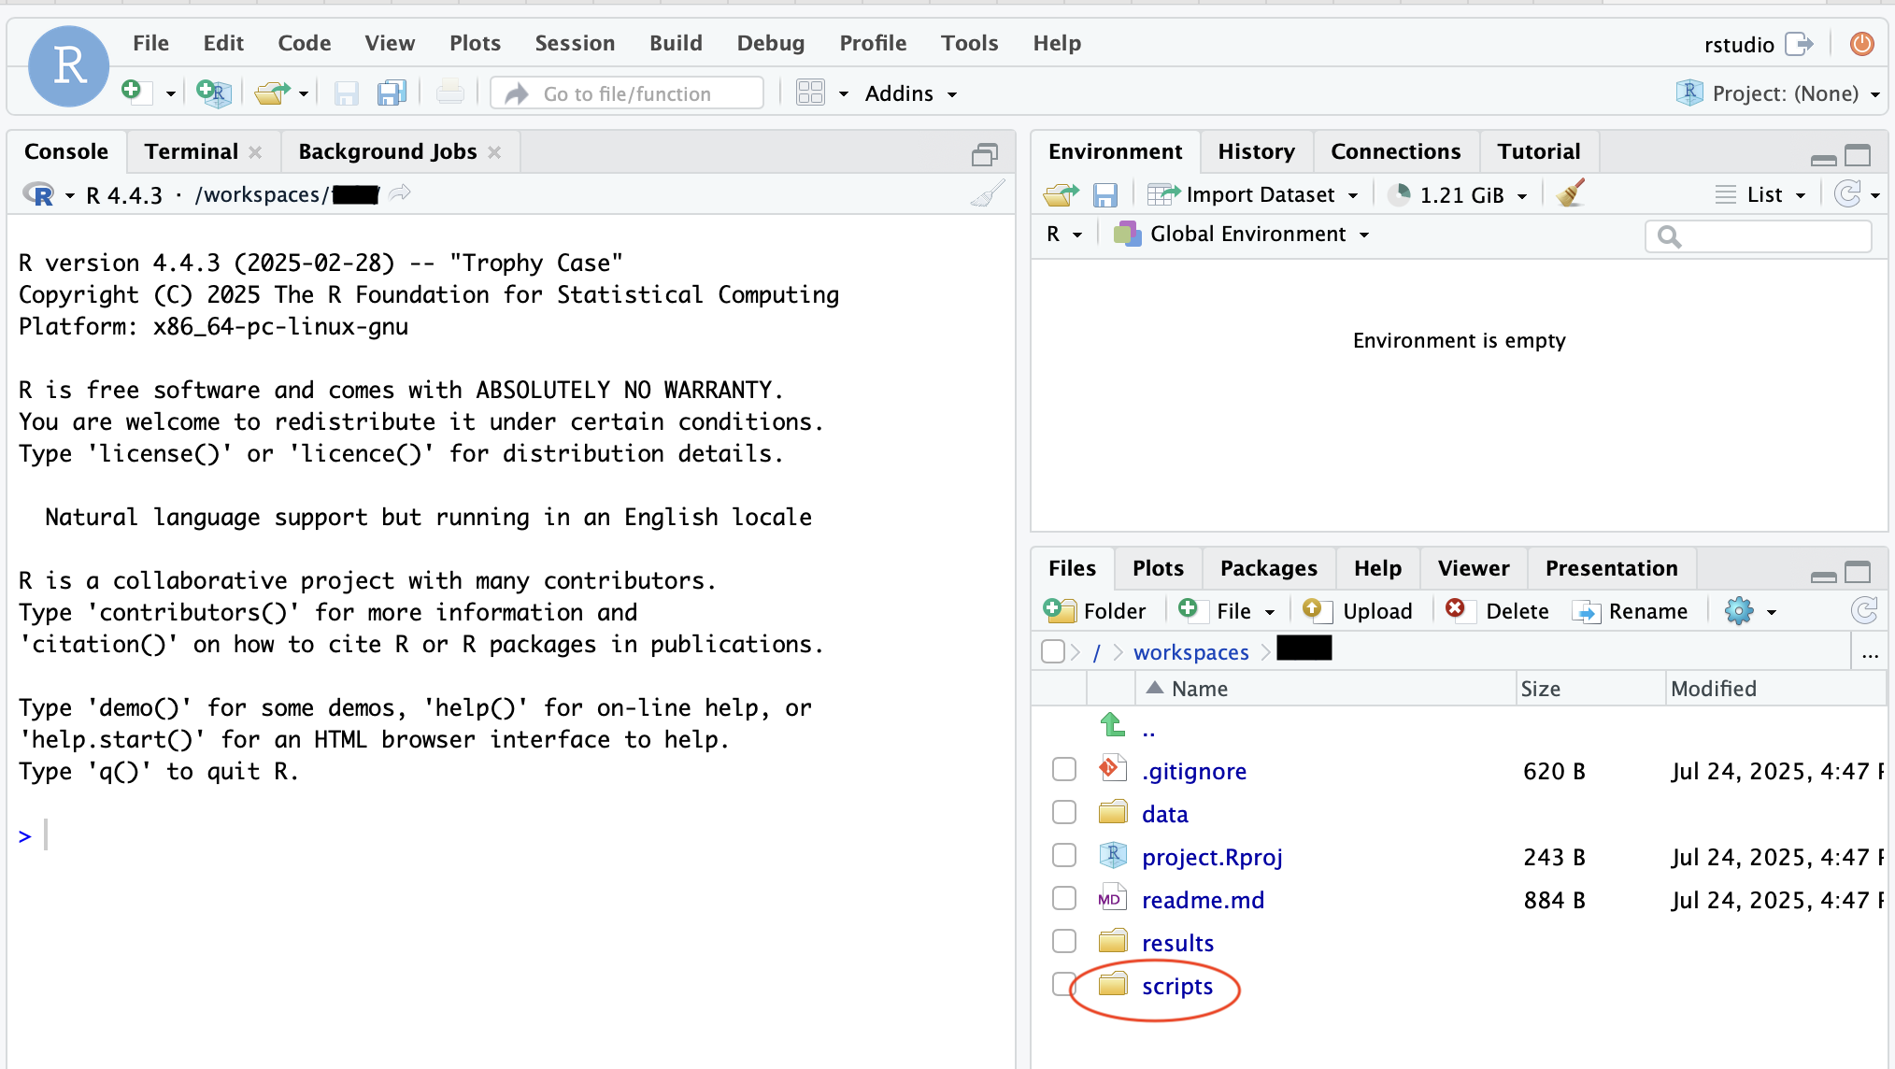The width and height of the screenshot is (1895, 1069).
Task: Click the New Project icon in toolbar
Action: tap(214, 93)
